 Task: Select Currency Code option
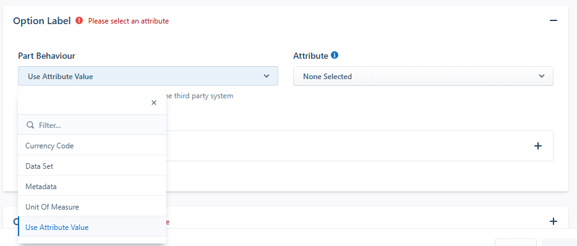pyautogui.click(x=92, y=146)
